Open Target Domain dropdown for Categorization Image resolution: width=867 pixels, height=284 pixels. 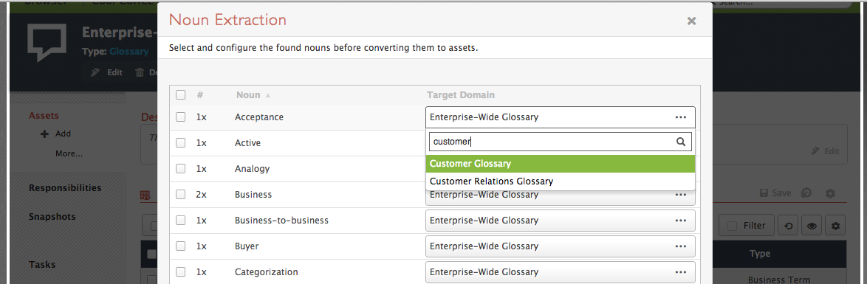[560, 272]
